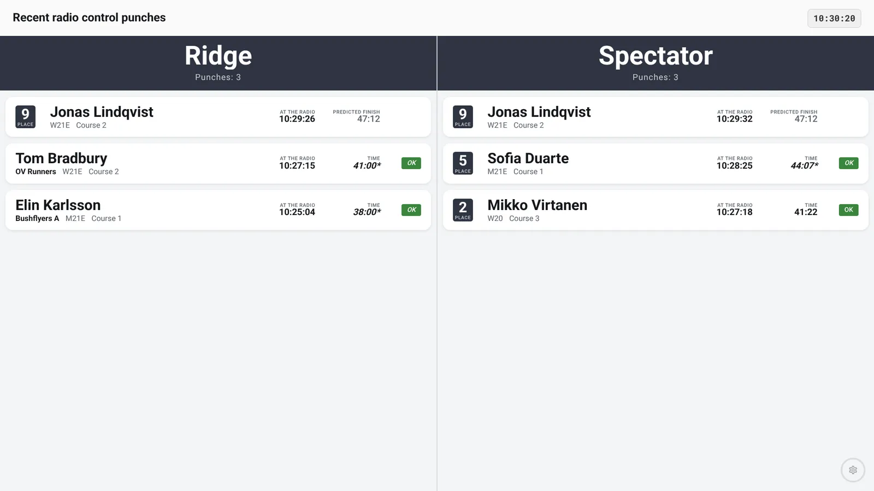The height and width of the screenshot is (491, 874).
Task: Click the 9 place badge under Spectator
Action: [x=463, y=117]
